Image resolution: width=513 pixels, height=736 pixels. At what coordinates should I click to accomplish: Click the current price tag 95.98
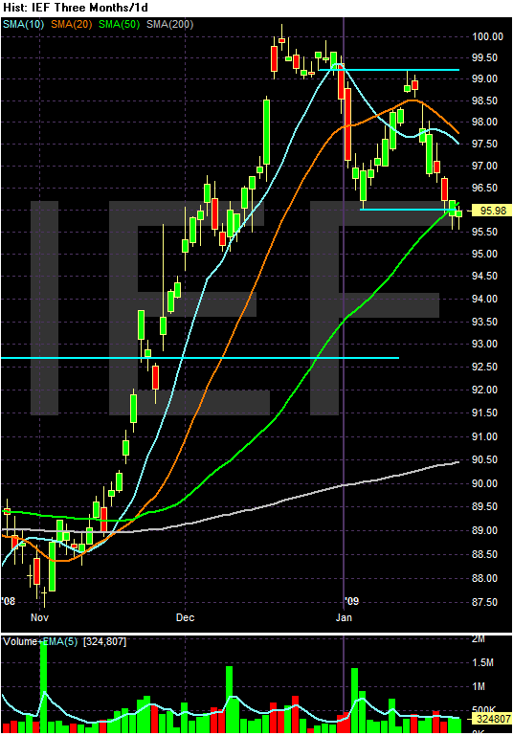click(494, 211)
